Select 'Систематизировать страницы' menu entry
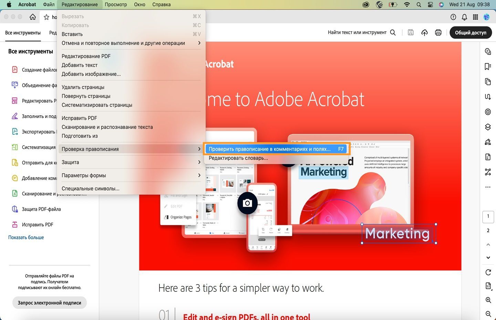 click(131, 105)
